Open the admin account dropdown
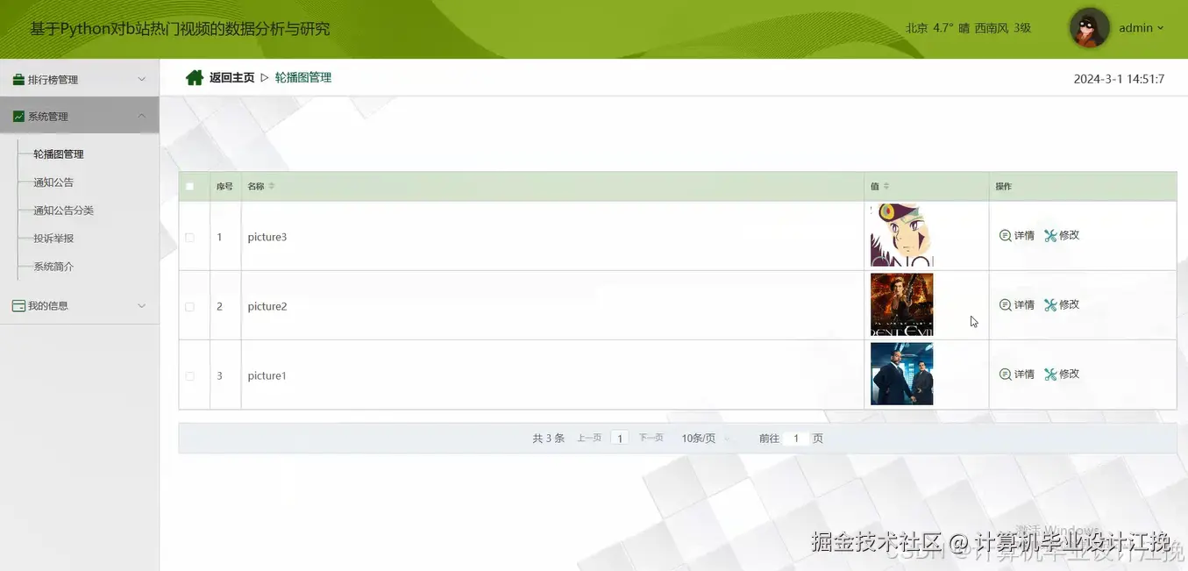This screenshot has width=1188, height=571. tap(1140, 27)
